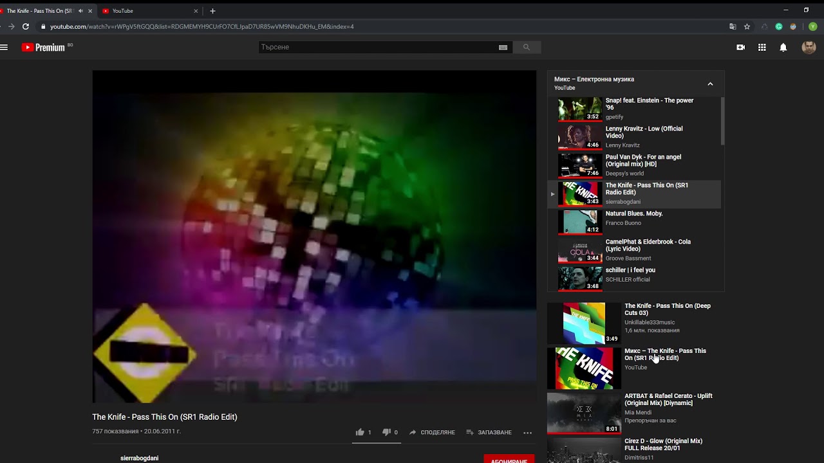Open the create video camera icon

pos(740,47)
